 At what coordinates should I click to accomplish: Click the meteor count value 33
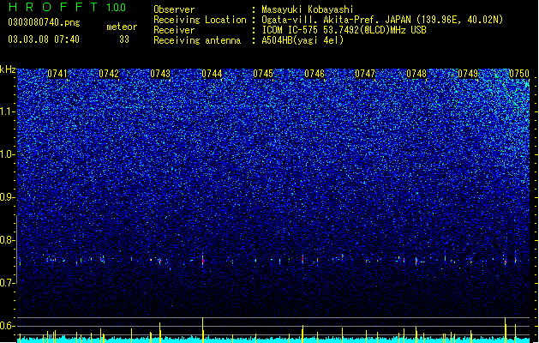(124, 39)
